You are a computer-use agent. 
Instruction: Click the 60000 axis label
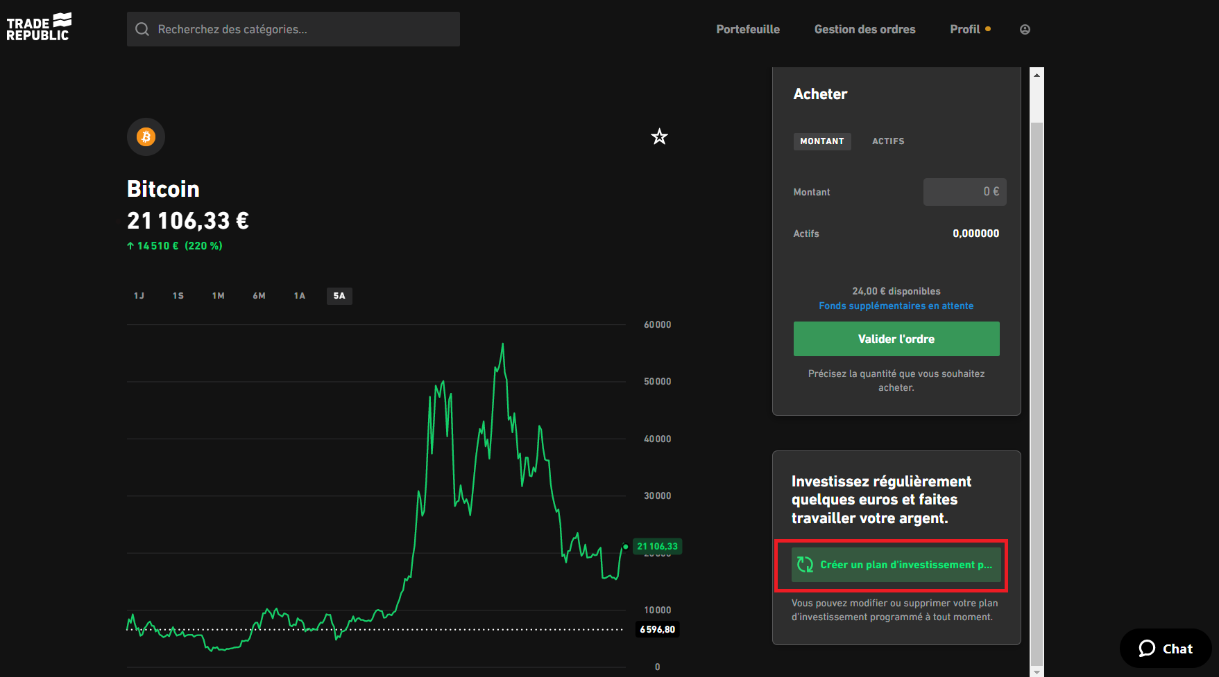click(x=658, y=324)
